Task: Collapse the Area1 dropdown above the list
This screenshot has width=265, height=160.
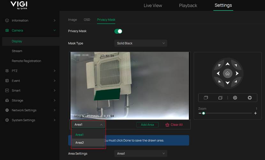Action: pyautogui.click(x=88, y=124)
